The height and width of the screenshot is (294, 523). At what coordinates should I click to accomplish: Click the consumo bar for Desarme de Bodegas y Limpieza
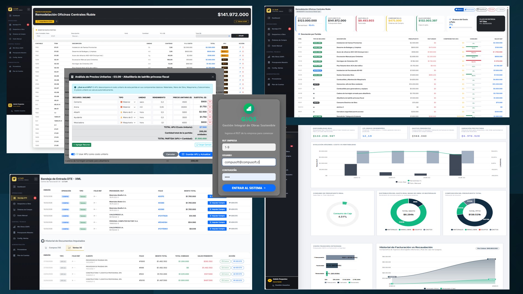click(473, 47)
